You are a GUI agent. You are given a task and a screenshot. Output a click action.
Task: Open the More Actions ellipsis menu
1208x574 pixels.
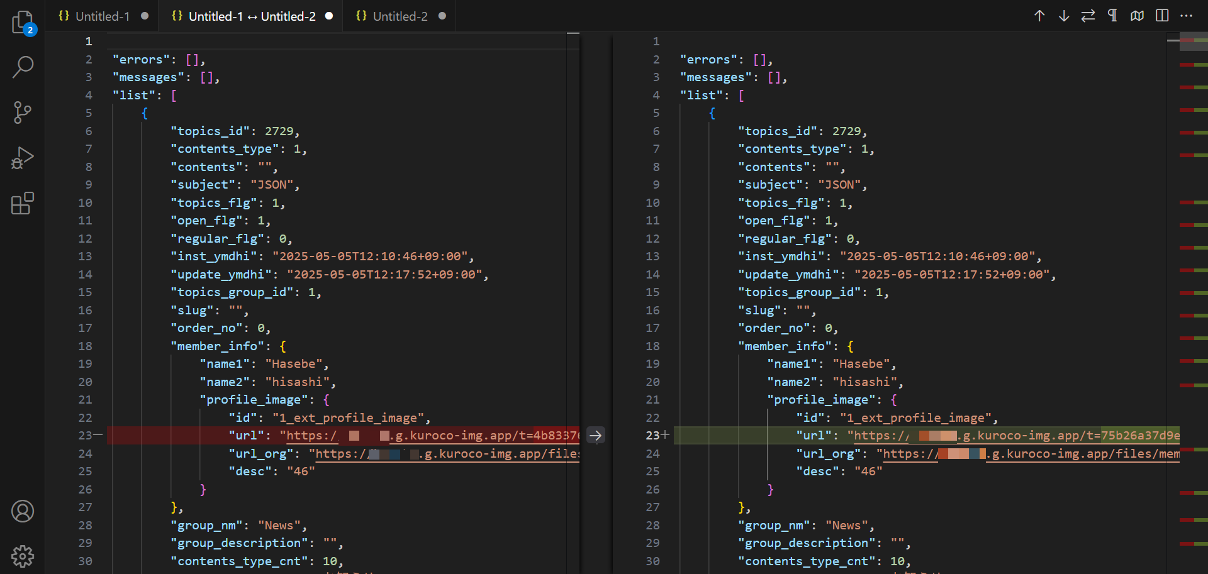tap(1187, 16)
